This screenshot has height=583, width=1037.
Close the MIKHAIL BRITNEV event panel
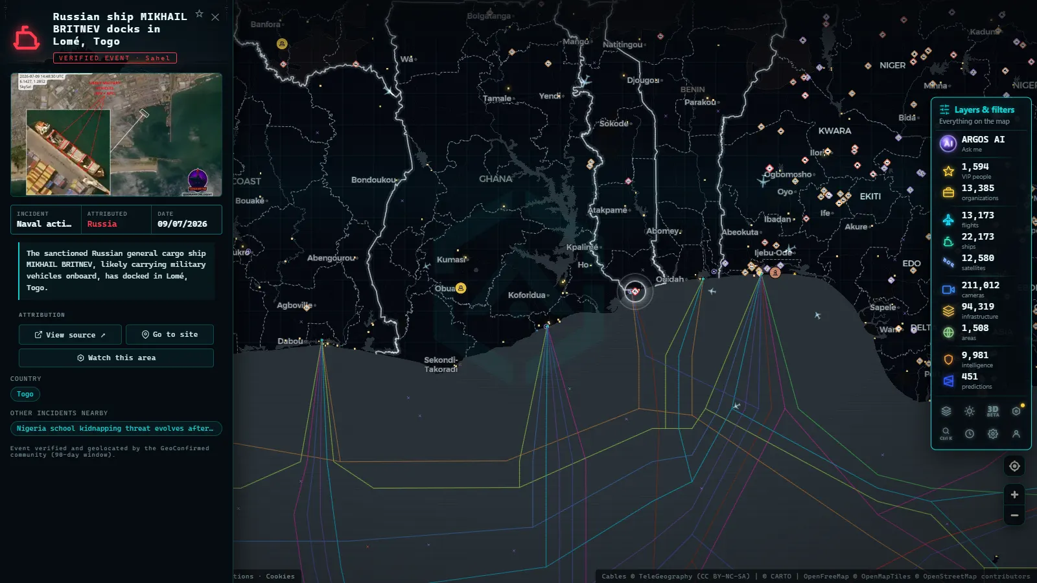click(215, 17)
